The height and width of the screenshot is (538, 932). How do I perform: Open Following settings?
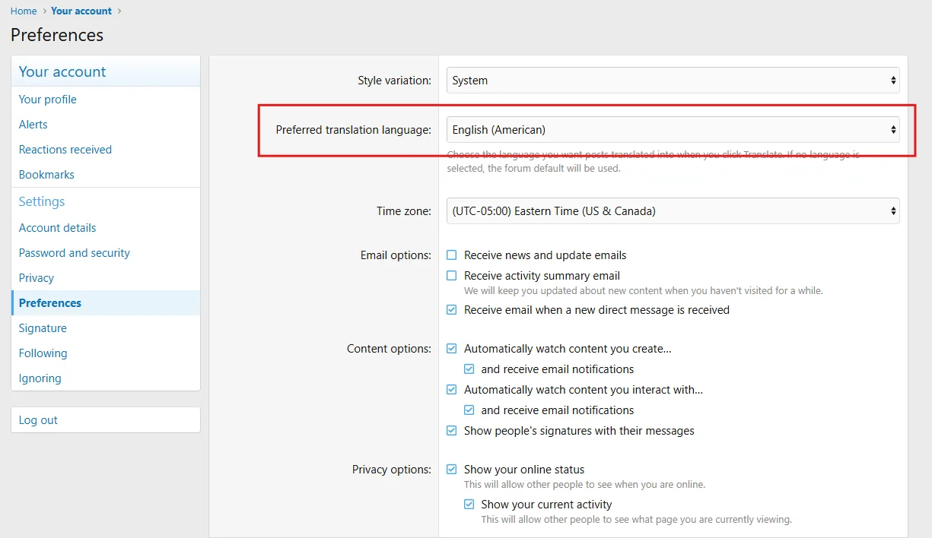[106, 353]
